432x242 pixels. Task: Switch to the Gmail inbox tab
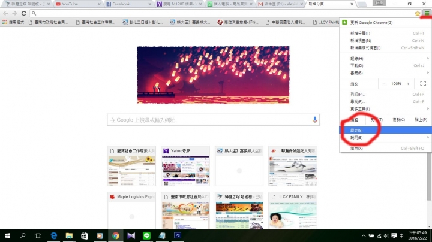point(280,4)
